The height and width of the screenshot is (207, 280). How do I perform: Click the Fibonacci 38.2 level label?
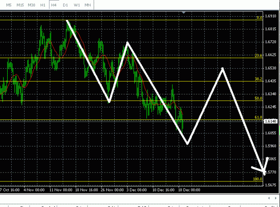pos(258,79)
